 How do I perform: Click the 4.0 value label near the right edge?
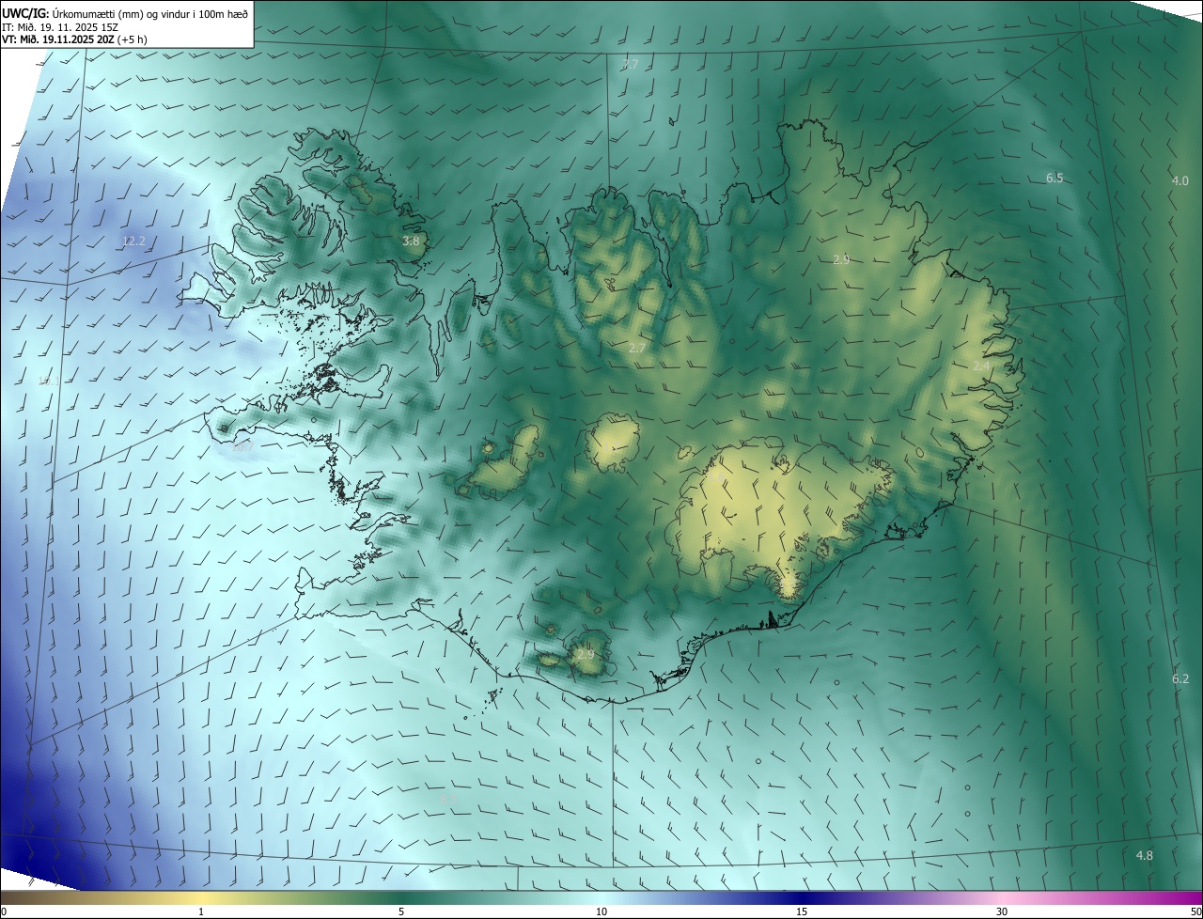1180,180
